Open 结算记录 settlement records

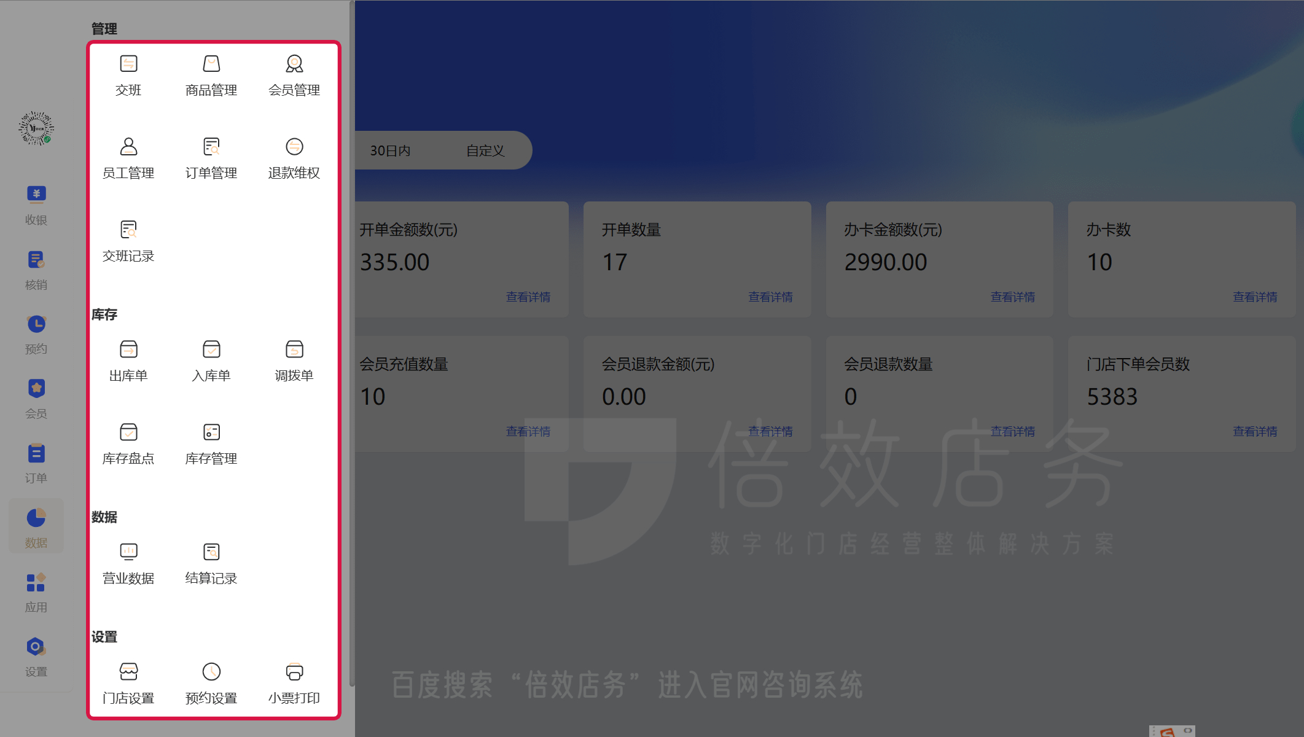[211, 564]
